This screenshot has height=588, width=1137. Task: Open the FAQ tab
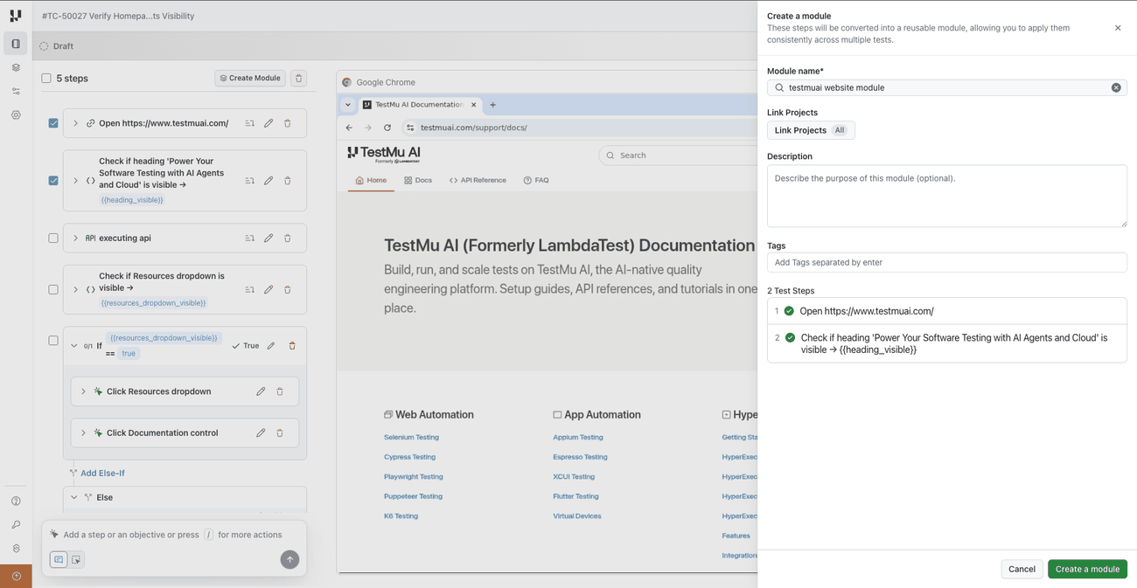(x=536, y=180)
